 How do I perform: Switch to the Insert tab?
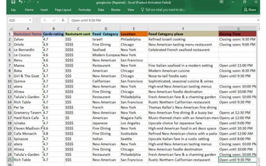click(44, 10)
